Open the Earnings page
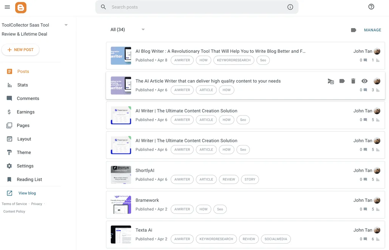Viewport: 389px width, 250px height. pos(25,112)
